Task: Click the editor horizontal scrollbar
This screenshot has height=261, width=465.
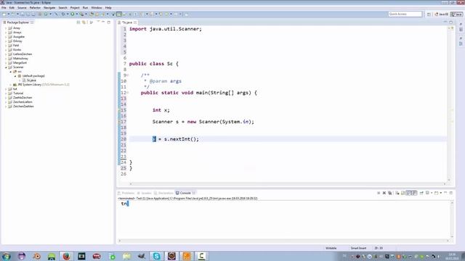Action: [288, 183]
